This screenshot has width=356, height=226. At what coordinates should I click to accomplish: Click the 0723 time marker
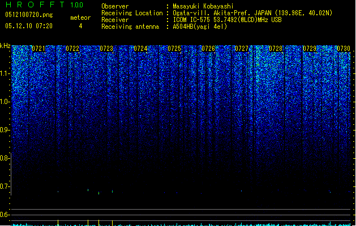coord(106,49)
